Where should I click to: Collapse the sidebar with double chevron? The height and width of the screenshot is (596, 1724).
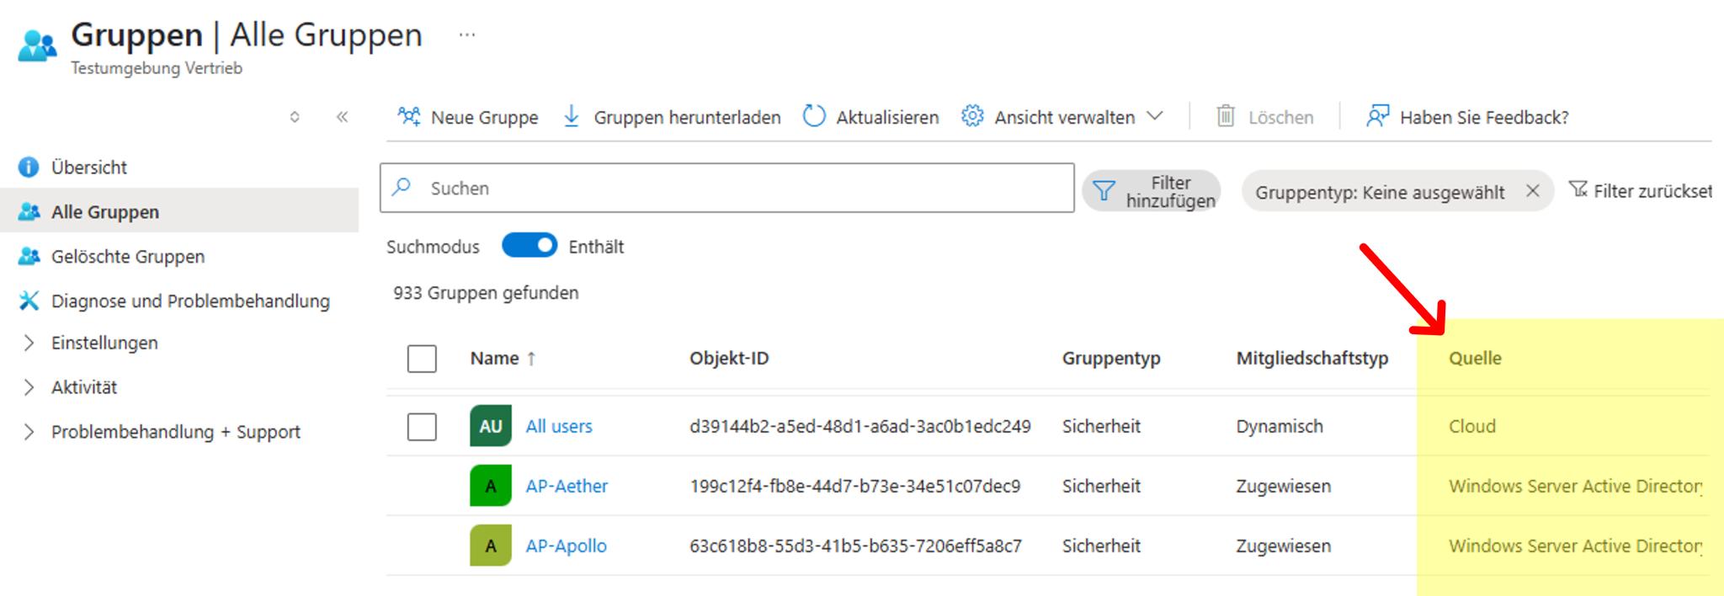click(x=342, y=117)
